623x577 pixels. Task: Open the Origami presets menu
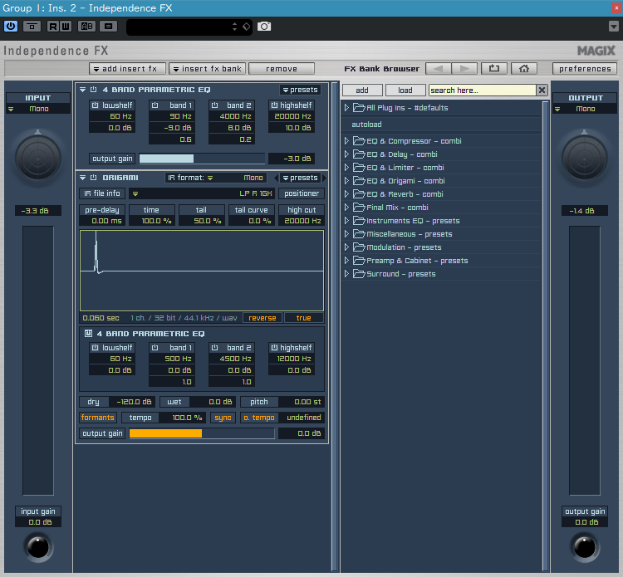point(300,178)
